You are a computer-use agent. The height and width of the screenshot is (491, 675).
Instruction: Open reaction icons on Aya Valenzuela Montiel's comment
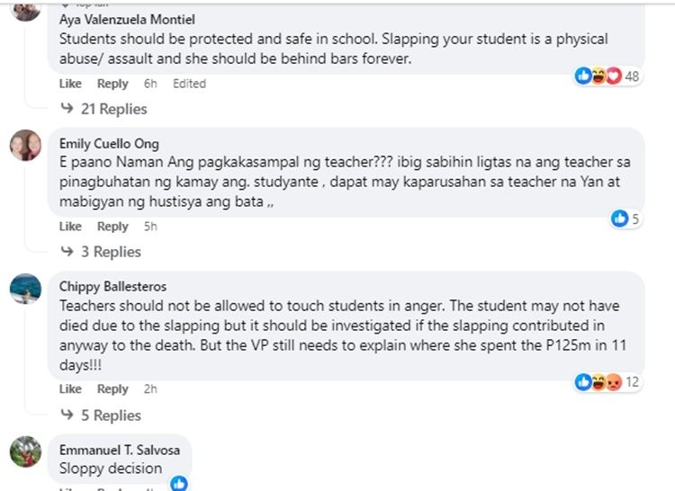click(x=598, y=76)
